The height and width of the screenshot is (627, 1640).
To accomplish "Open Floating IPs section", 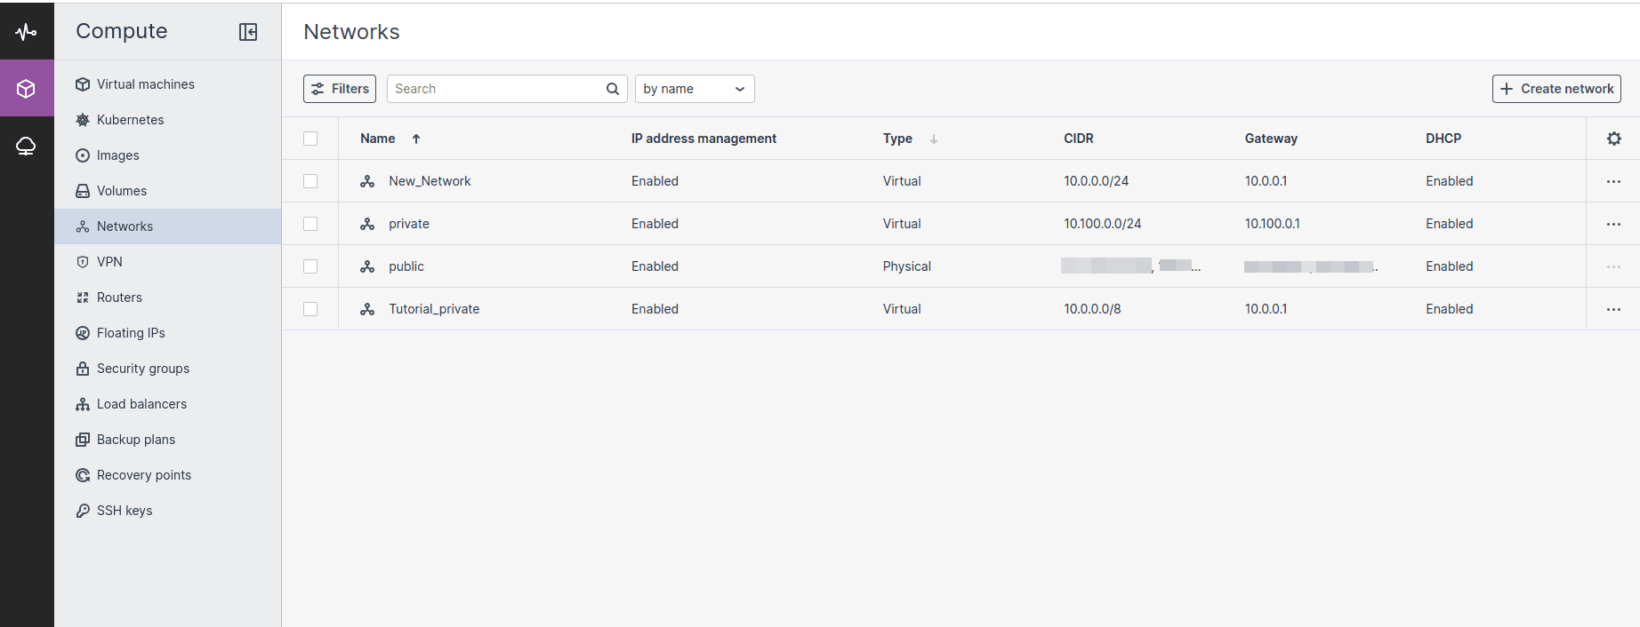I will tap(167, 333).
